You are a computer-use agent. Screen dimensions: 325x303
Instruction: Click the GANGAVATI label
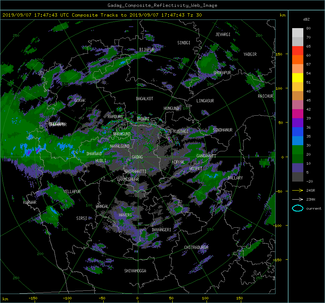206,156
